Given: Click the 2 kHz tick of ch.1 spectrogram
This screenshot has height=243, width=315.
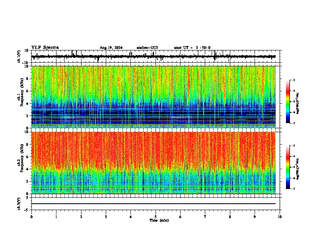Looking at the screenshot, I should pos(27,116).
